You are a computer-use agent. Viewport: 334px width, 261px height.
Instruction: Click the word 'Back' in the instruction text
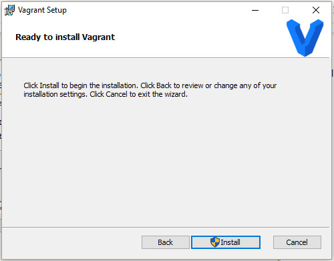coord(164,85)
